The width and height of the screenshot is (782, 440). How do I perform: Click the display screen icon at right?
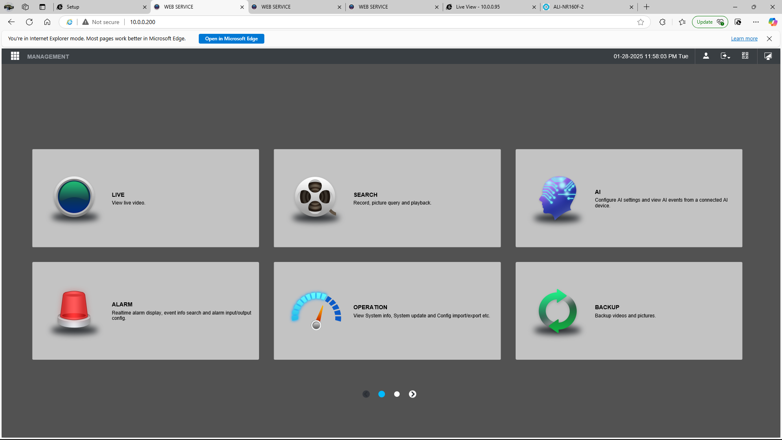point(768,56)
